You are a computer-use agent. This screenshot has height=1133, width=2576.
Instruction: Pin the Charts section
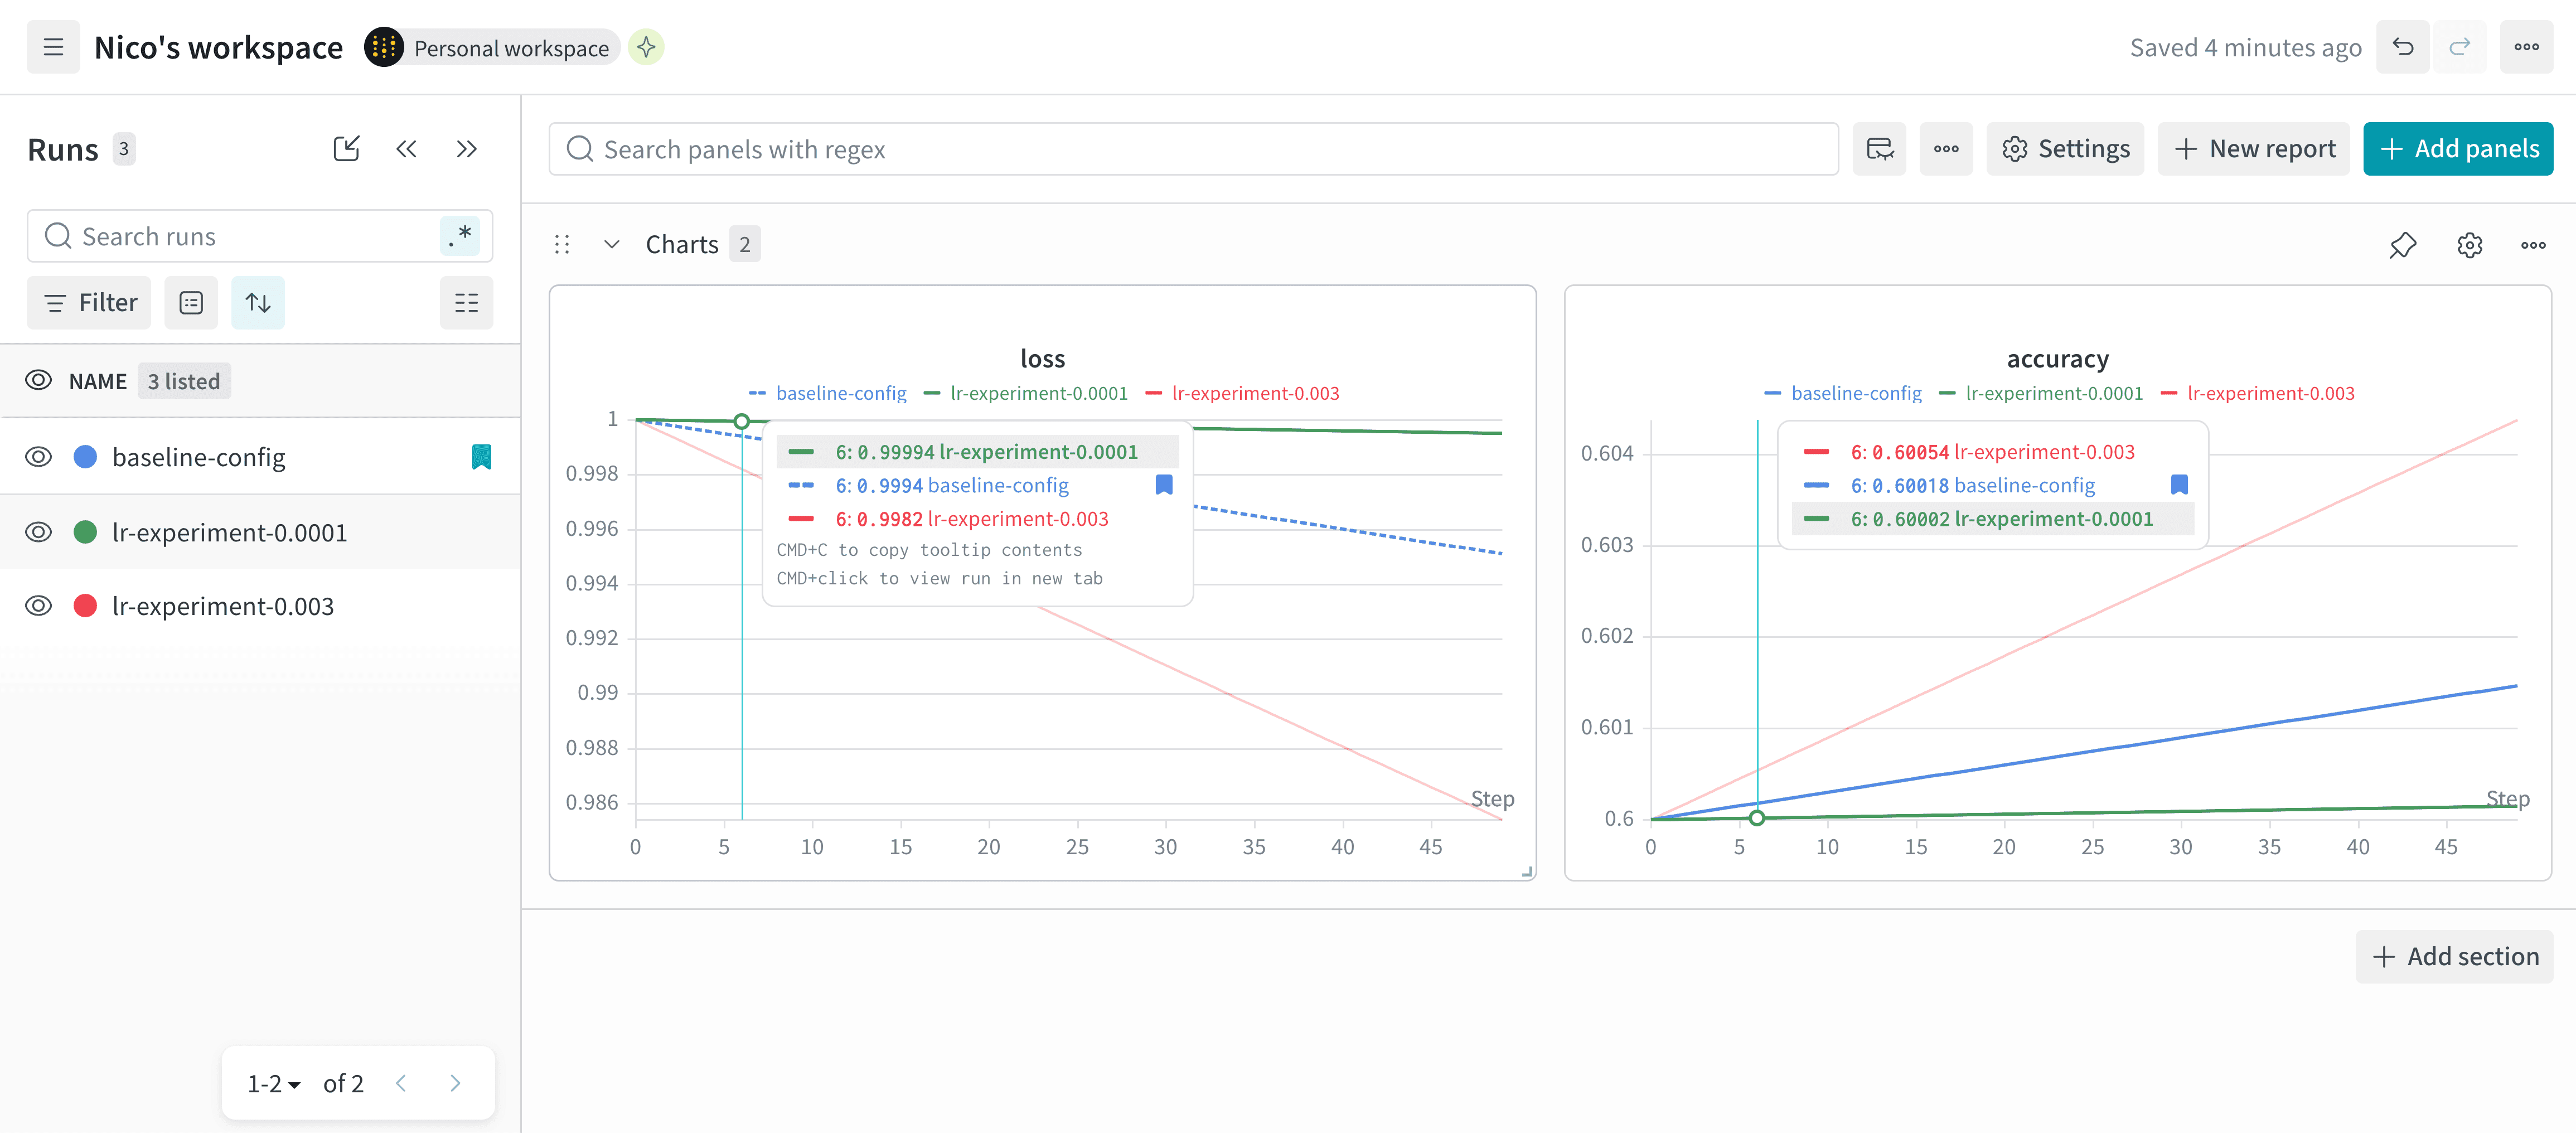2403,245
